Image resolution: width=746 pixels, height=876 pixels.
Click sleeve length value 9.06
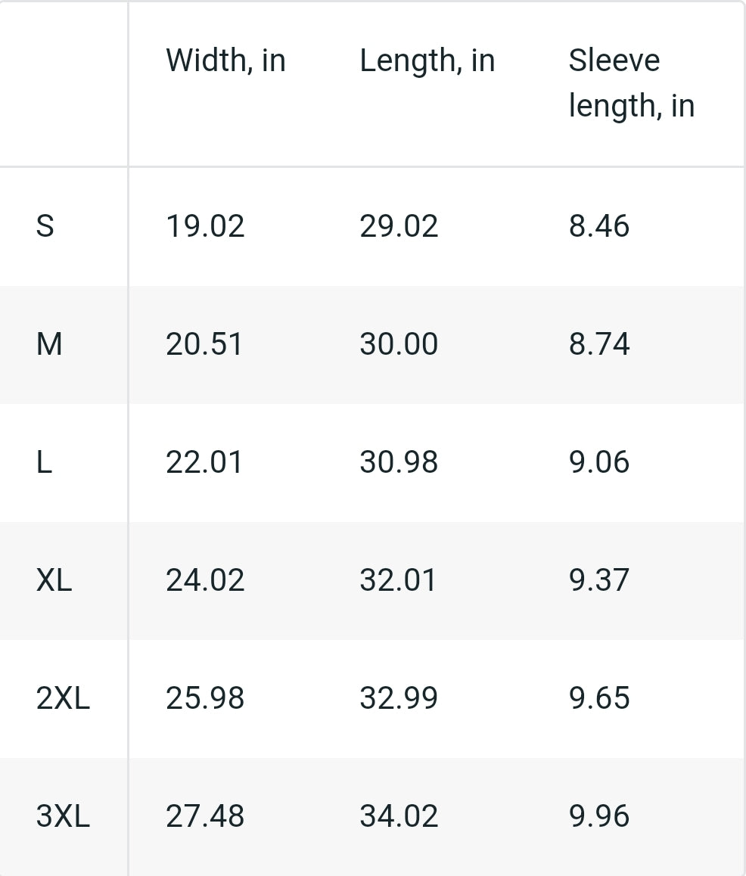598,462
